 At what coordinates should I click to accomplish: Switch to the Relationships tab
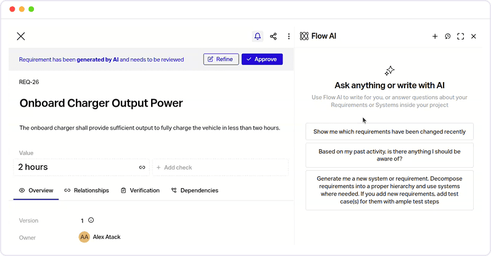pyautogui.click(x=87, y=191)
